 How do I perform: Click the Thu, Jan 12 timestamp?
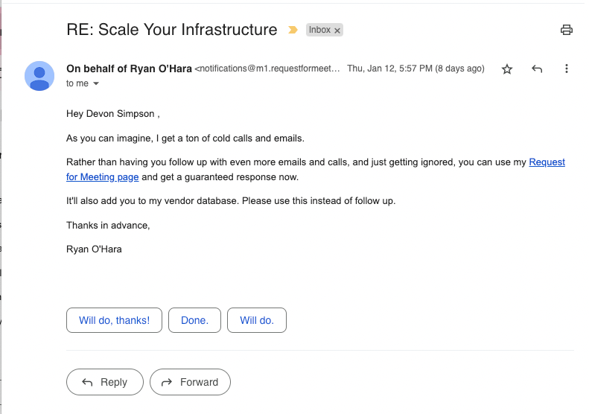coord(416,69)
